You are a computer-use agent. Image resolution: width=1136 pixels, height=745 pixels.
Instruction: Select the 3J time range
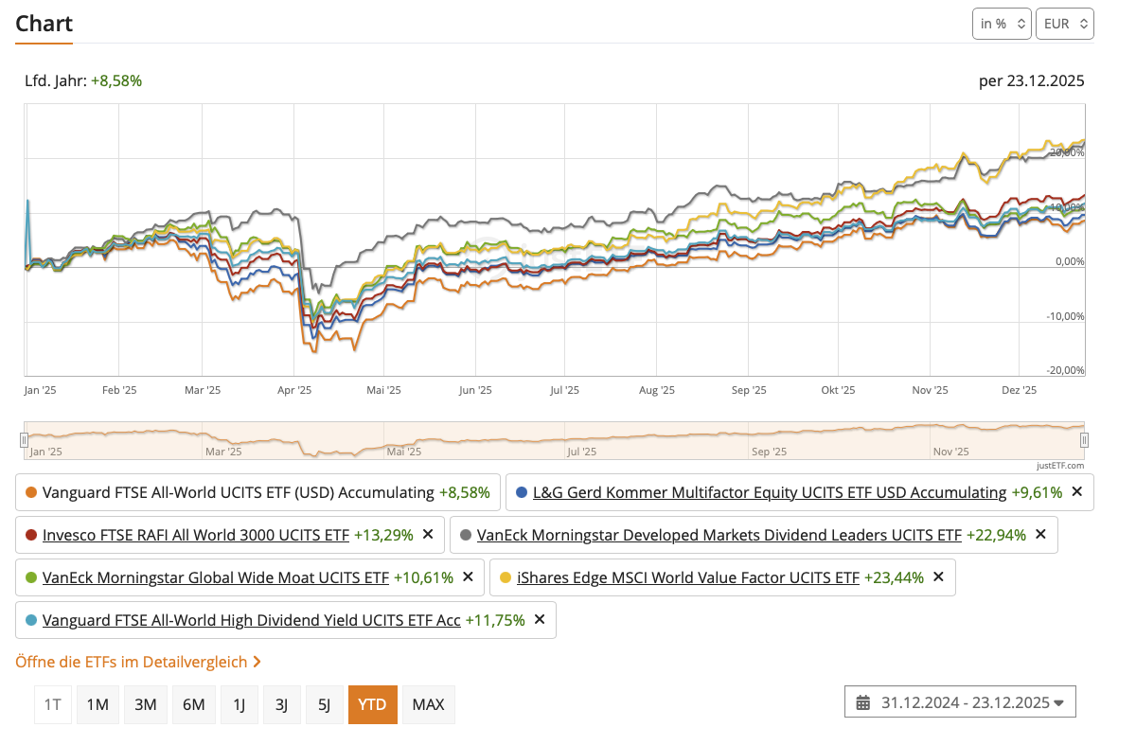point(281,704)
